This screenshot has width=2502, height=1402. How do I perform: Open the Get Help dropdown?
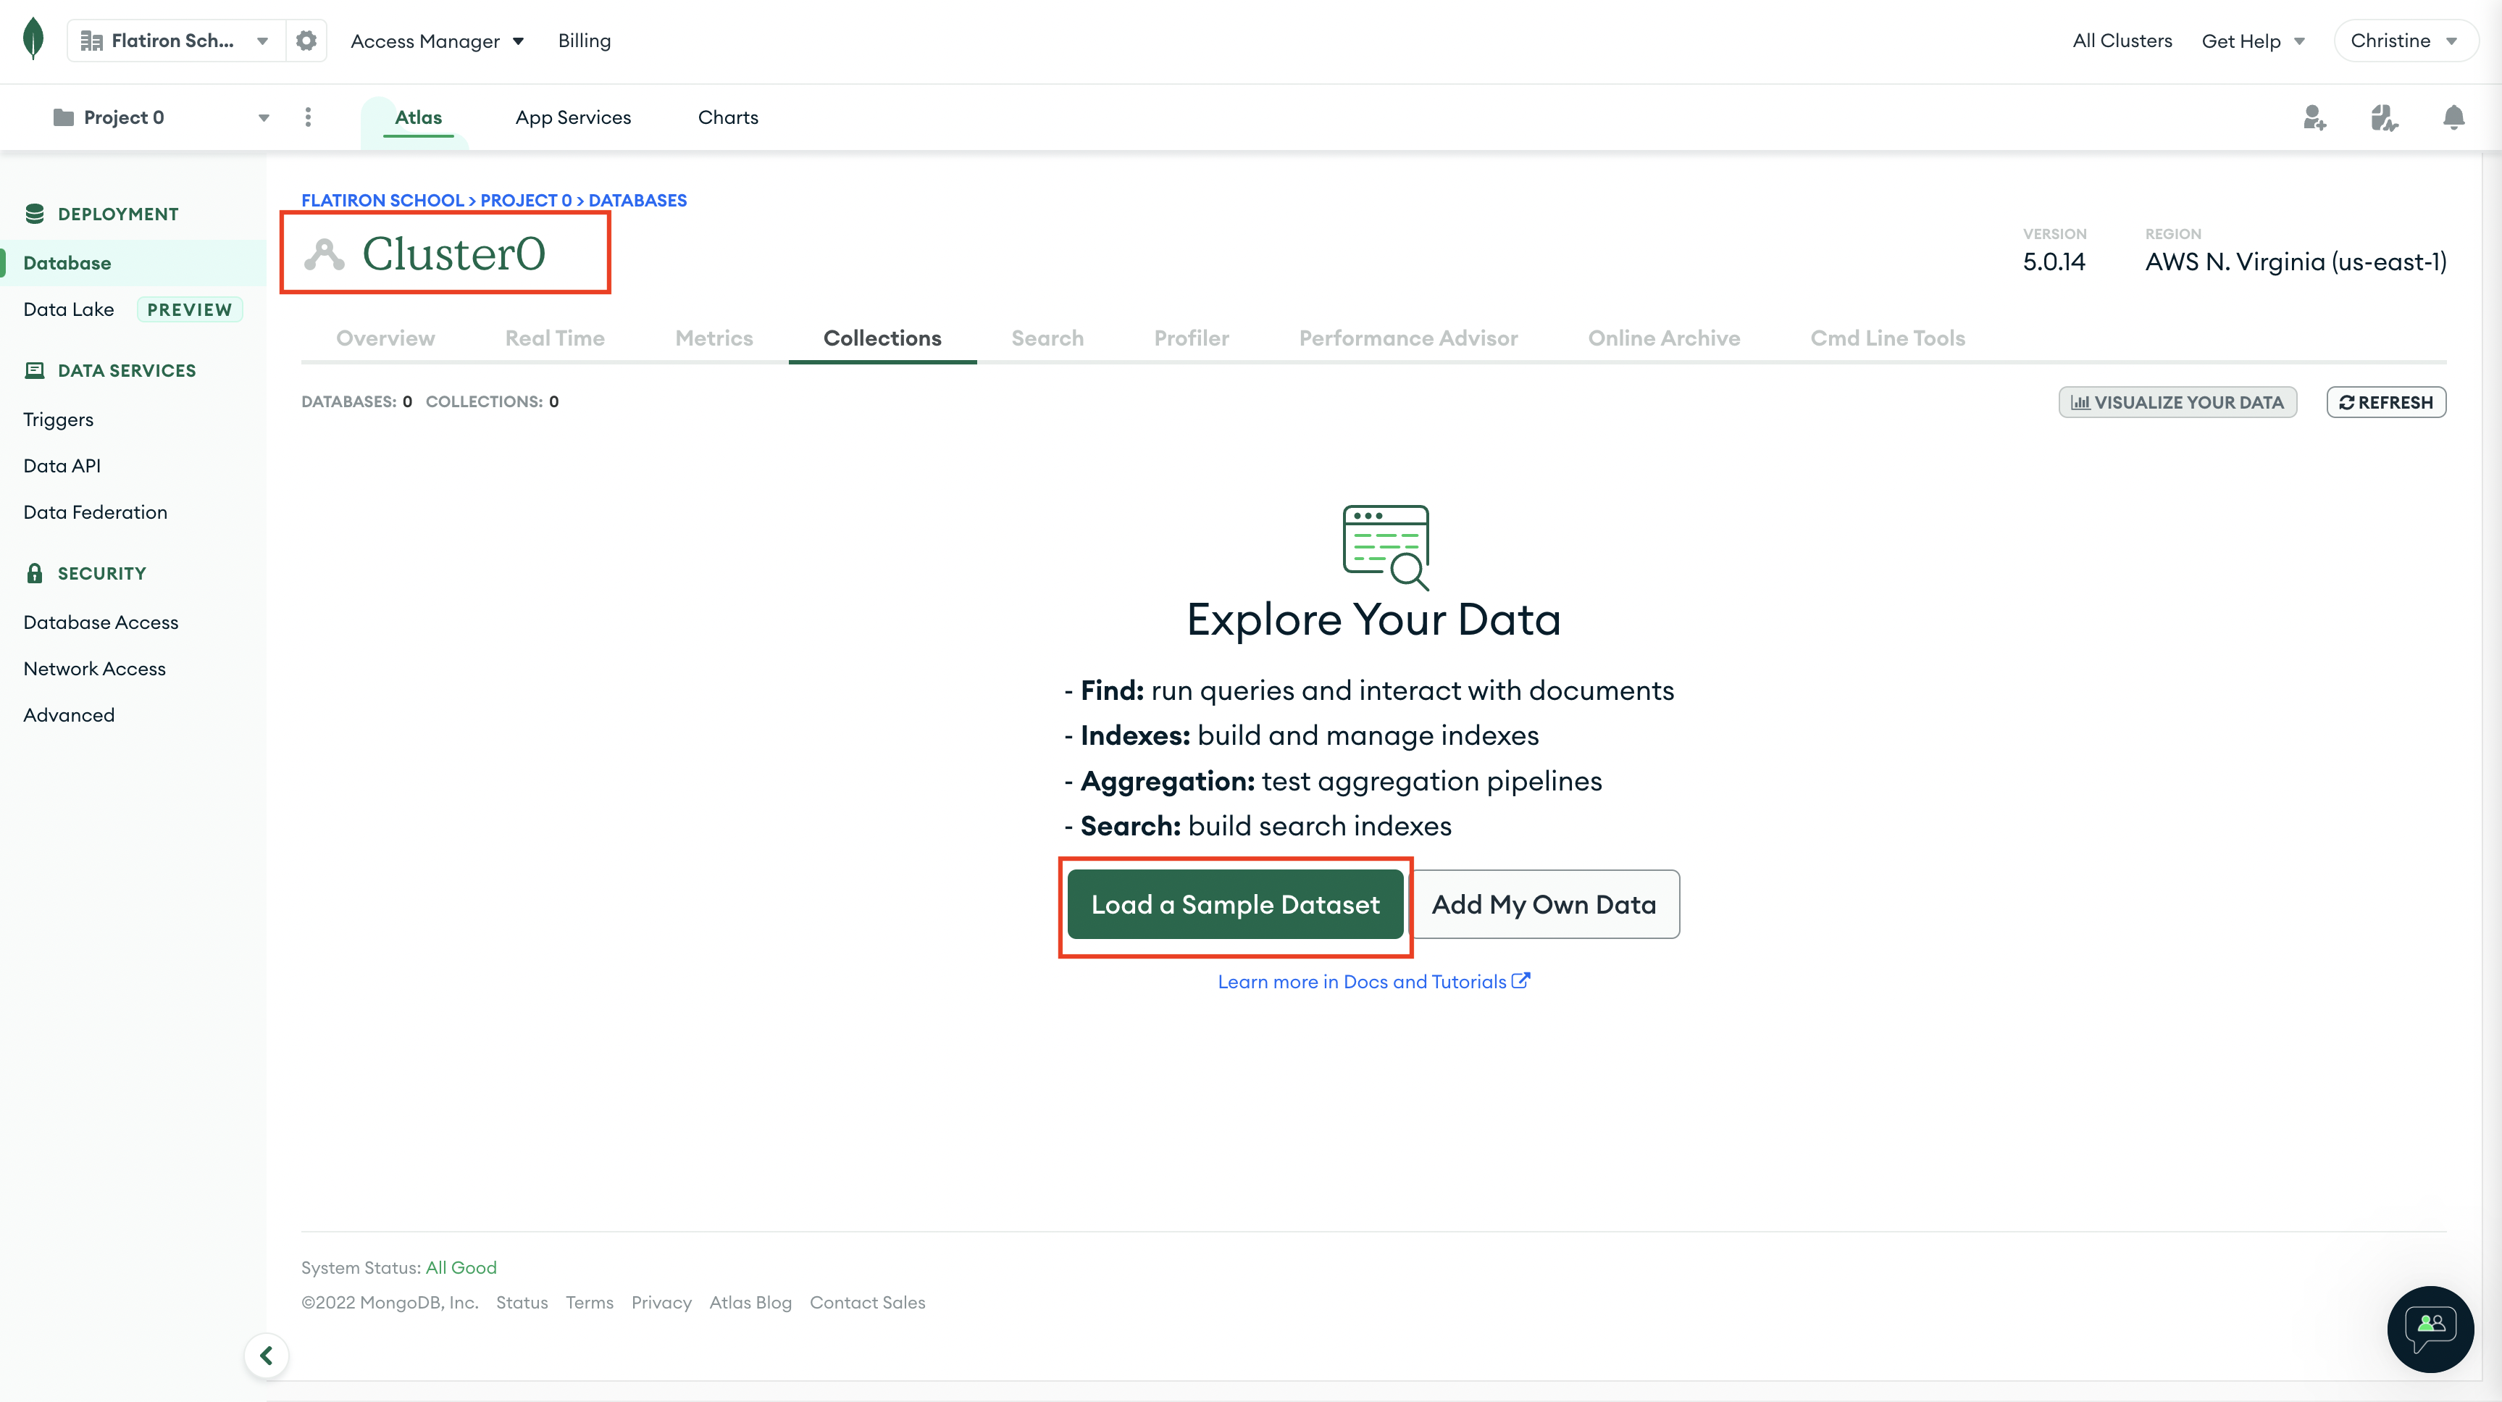point(2252,40)
